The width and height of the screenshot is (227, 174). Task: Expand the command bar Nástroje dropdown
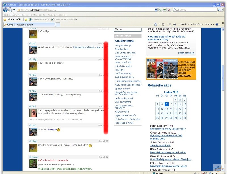tap(209, 24)
